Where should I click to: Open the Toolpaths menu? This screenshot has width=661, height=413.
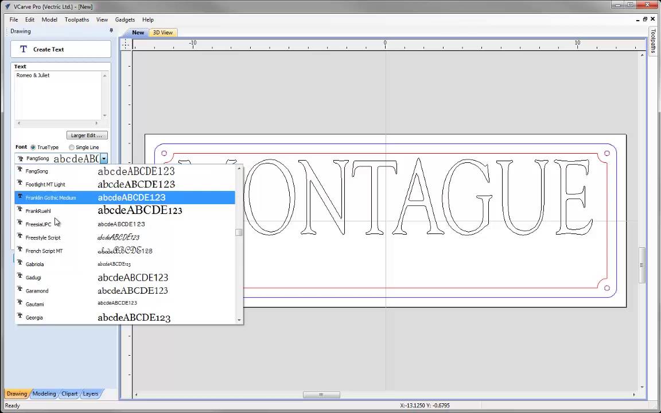tap(77, 20)
